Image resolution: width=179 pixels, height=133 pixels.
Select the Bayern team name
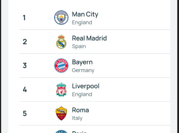click(x=82, y=62)
